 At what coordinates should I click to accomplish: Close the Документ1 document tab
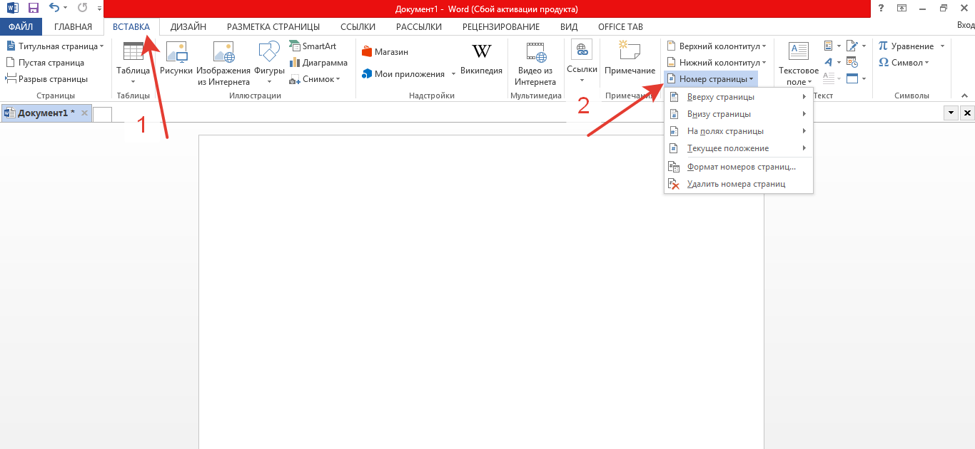84,113
